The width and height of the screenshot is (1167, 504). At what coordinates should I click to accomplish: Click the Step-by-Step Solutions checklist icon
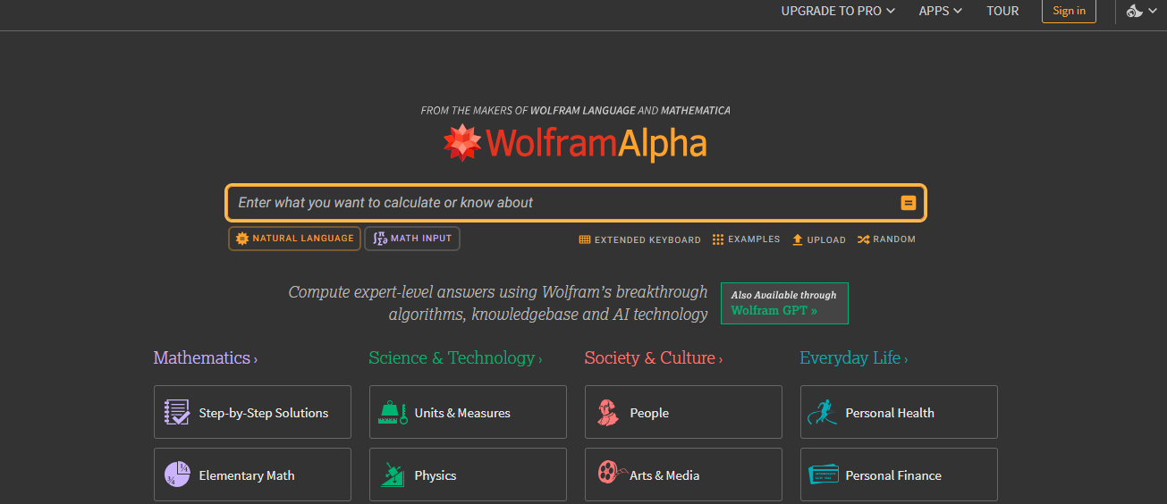point(177,412)
